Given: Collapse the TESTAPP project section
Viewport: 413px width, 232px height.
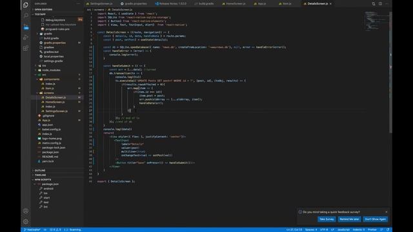Looking at the screenshot, I should (40, 14).
